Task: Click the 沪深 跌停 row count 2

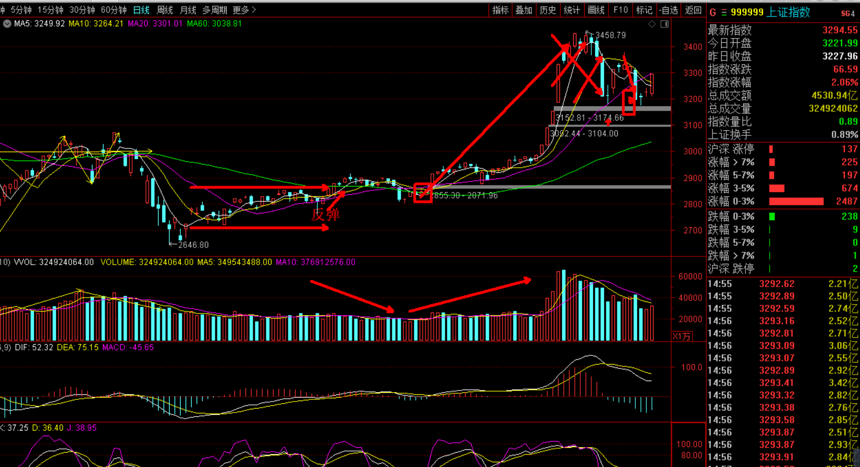Action: coord(855,269)
